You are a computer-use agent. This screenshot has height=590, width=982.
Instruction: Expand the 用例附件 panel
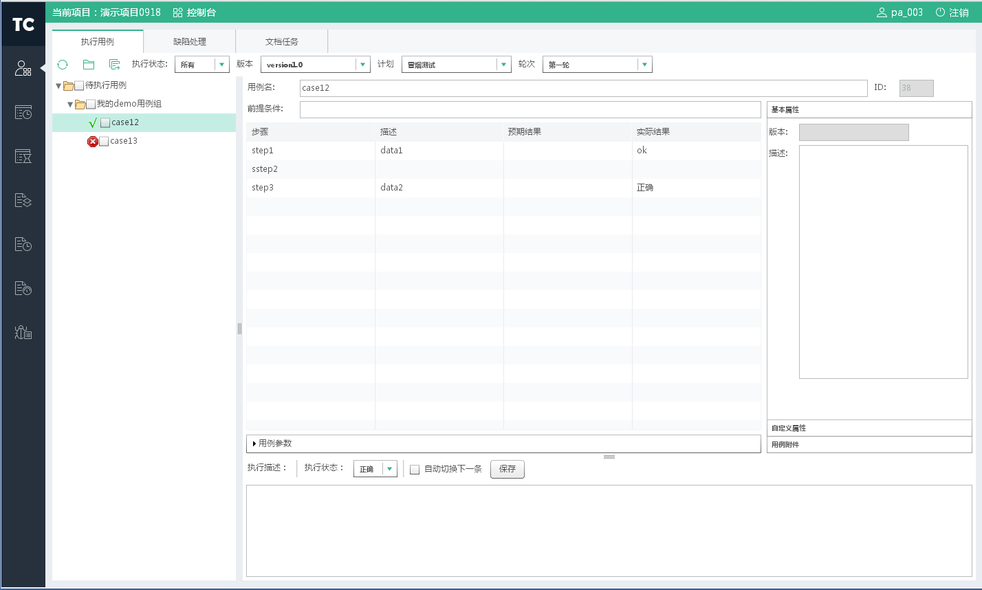pos(869,444)
